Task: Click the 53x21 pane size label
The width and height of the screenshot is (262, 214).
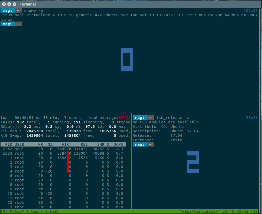Action: coord(252,118)
